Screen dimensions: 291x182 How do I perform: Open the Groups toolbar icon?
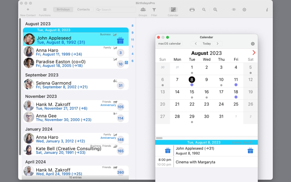click(143, 10)
